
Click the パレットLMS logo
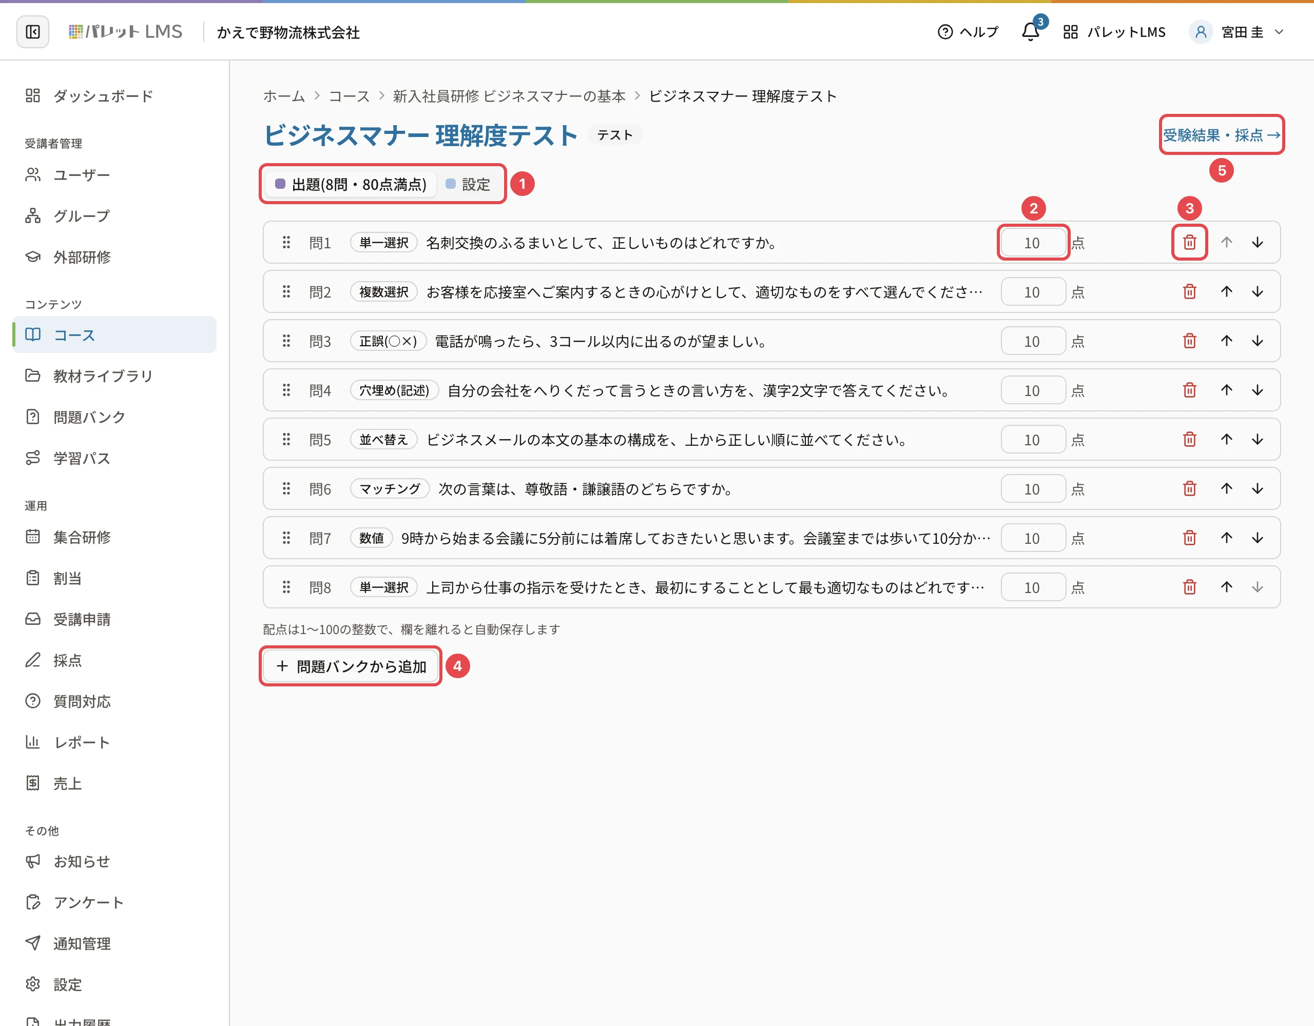[x=125, y=32]
